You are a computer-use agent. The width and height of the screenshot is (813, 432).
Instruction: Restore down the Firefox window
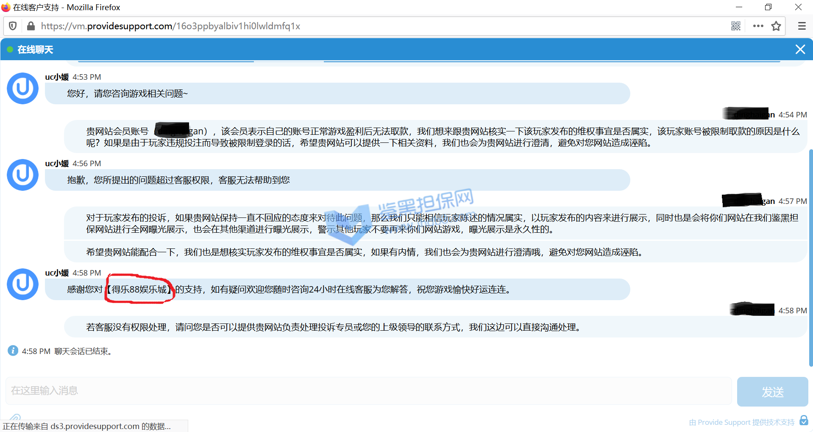click(x=768, y=7)
